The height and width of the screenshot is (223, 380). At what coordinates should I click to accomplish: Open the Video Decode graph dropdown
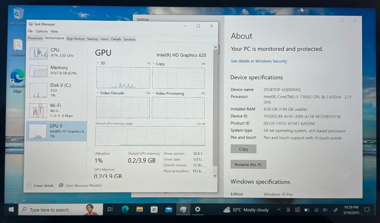tap(98, 93)
